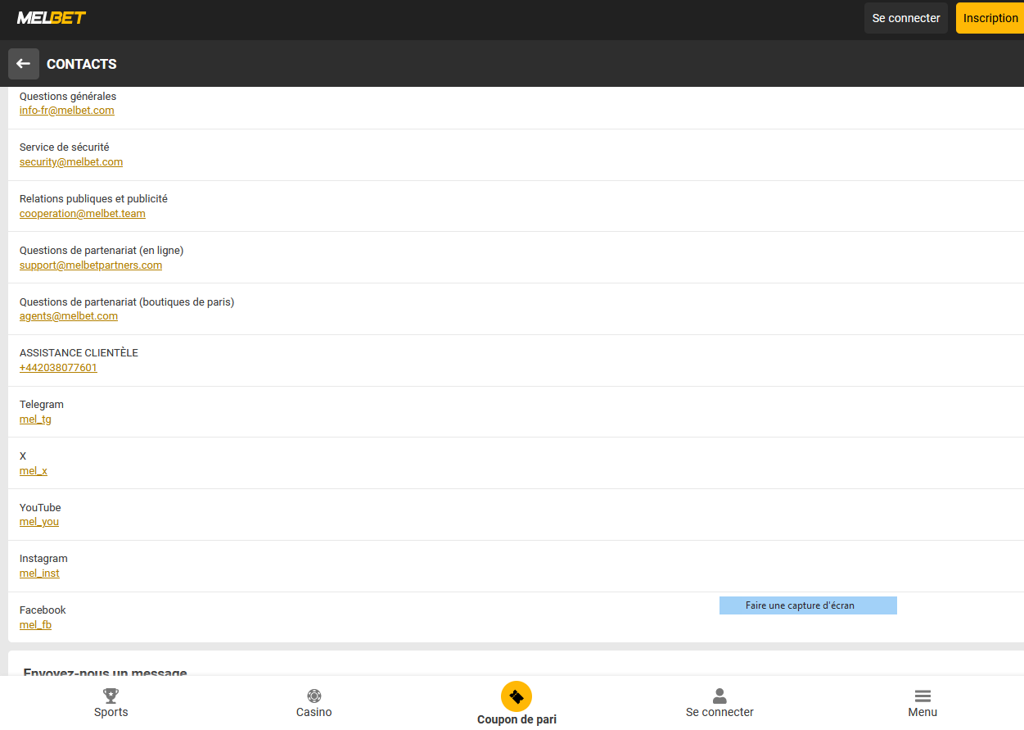Open the hamburger Menu icon
This screenshot has height=730, width=1024.
(x=923, y=696)
